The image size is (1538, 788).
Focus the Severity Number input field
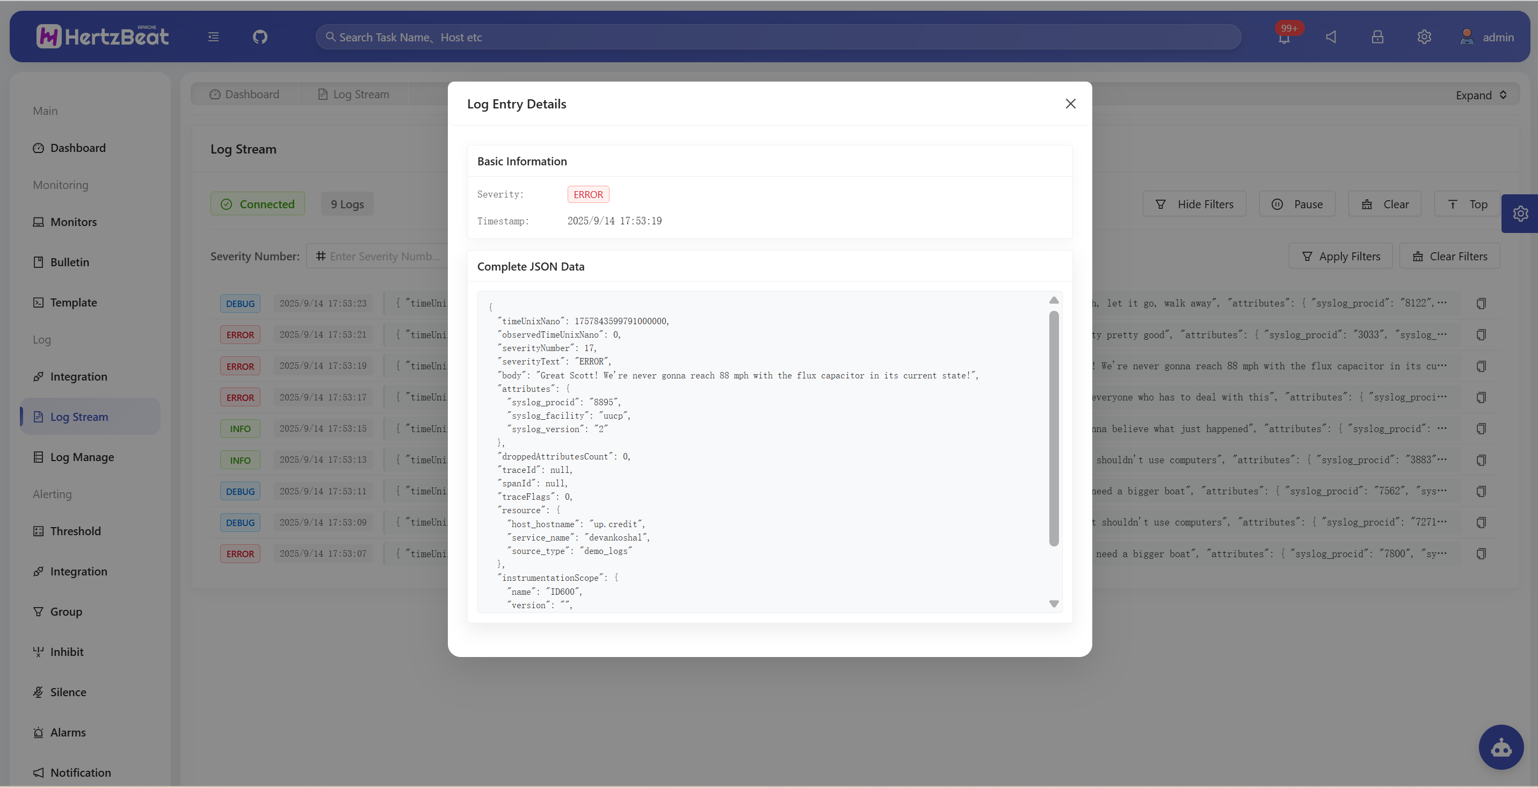(x=384, y=256)
